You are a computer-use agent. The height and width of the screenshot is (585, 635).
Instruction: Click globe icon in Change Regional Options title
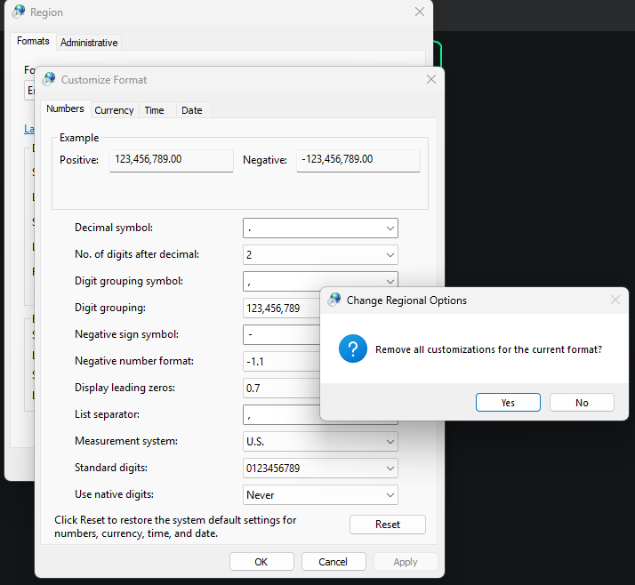pyautogui.click(x=334, y=301)
